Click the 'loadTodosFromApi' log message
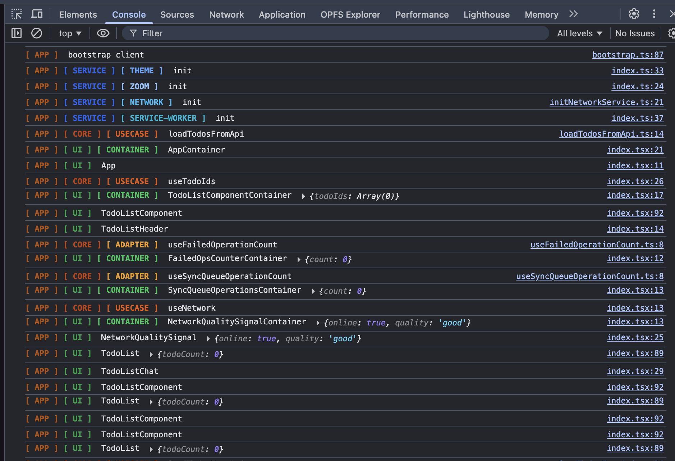Image resolution: width=675 pixels, height=461 pixels. [206, 134]
